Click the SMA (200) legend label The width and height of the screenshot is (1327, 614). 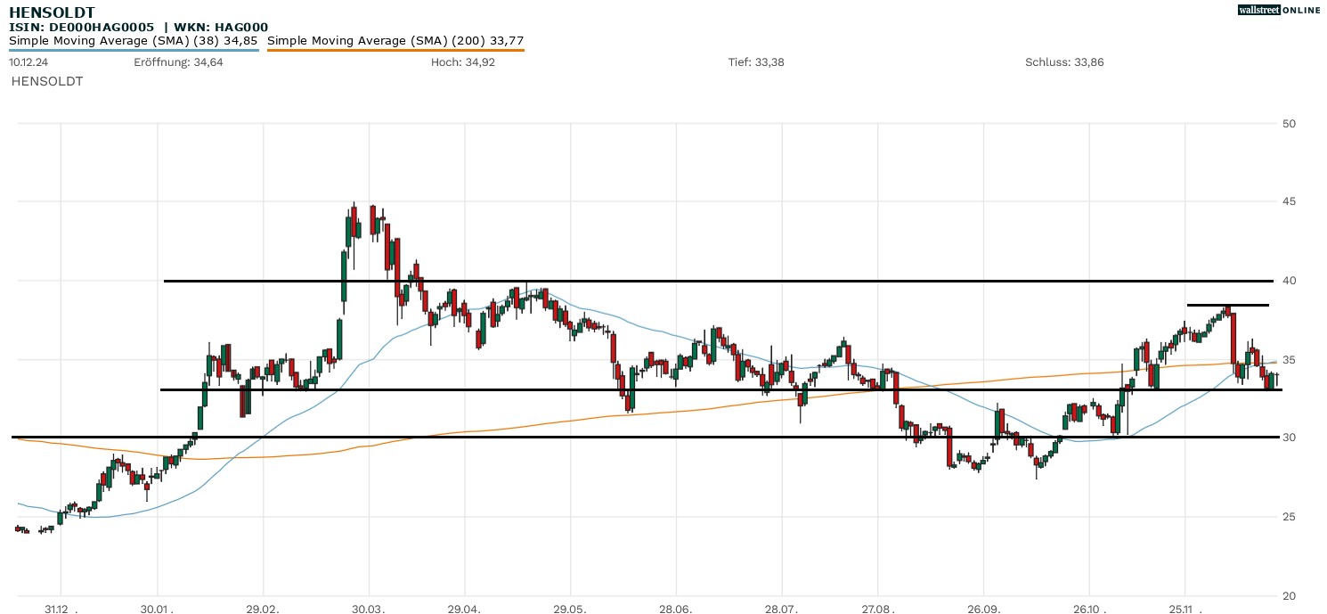coord(395,40)
